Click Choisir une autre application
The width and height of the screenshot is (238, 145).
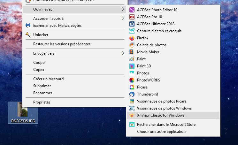(x=161, y=132)
